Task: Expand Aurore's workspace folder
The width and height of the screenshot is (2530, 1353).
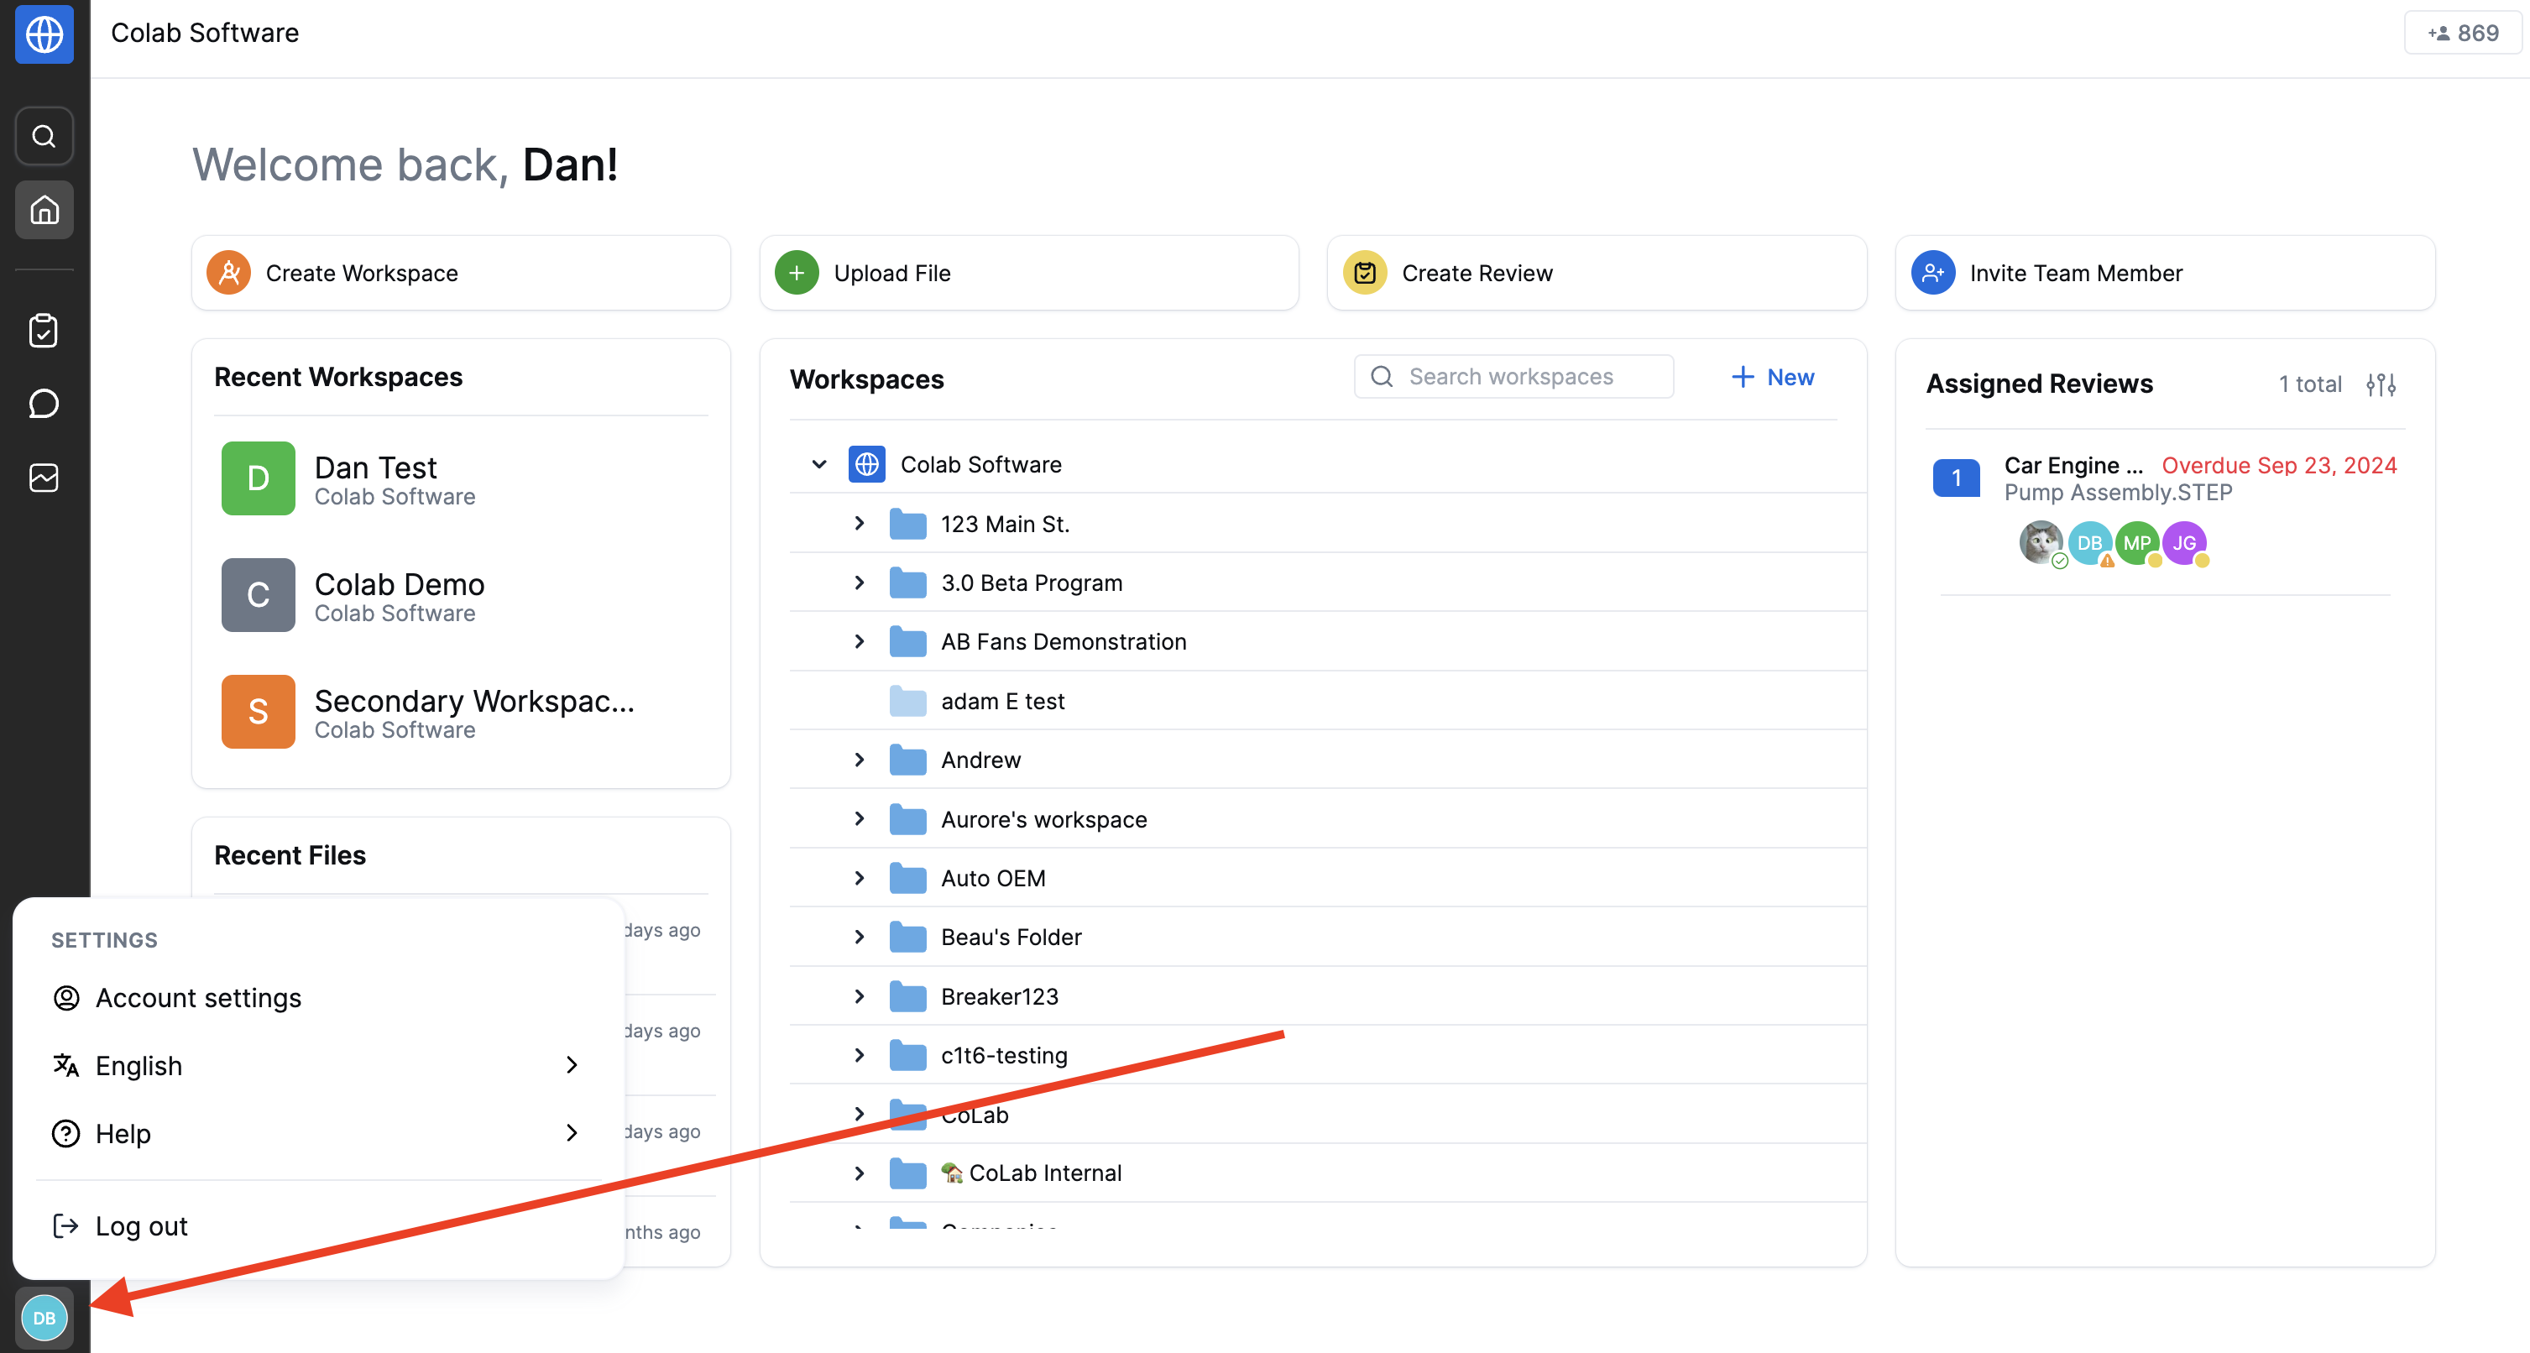Action: tap(860, 819)
